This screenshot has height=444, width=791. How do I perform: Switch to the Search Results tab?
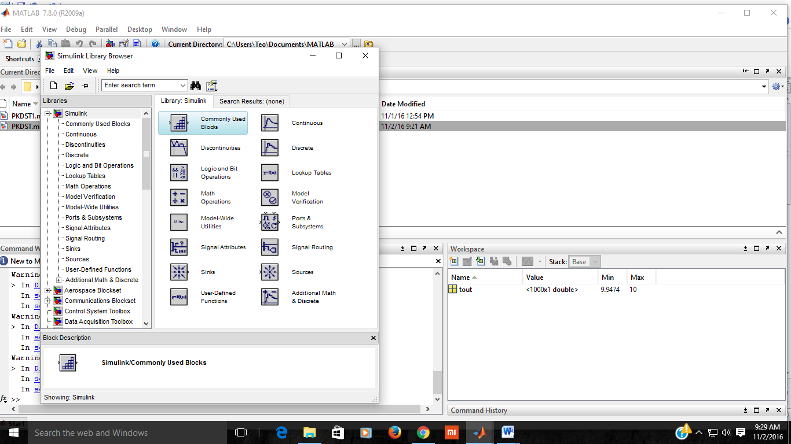tap(252, 101)
